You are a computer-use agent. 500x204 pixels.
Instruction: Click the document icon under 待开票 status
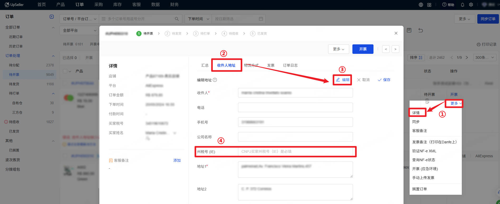pos(427,101)
